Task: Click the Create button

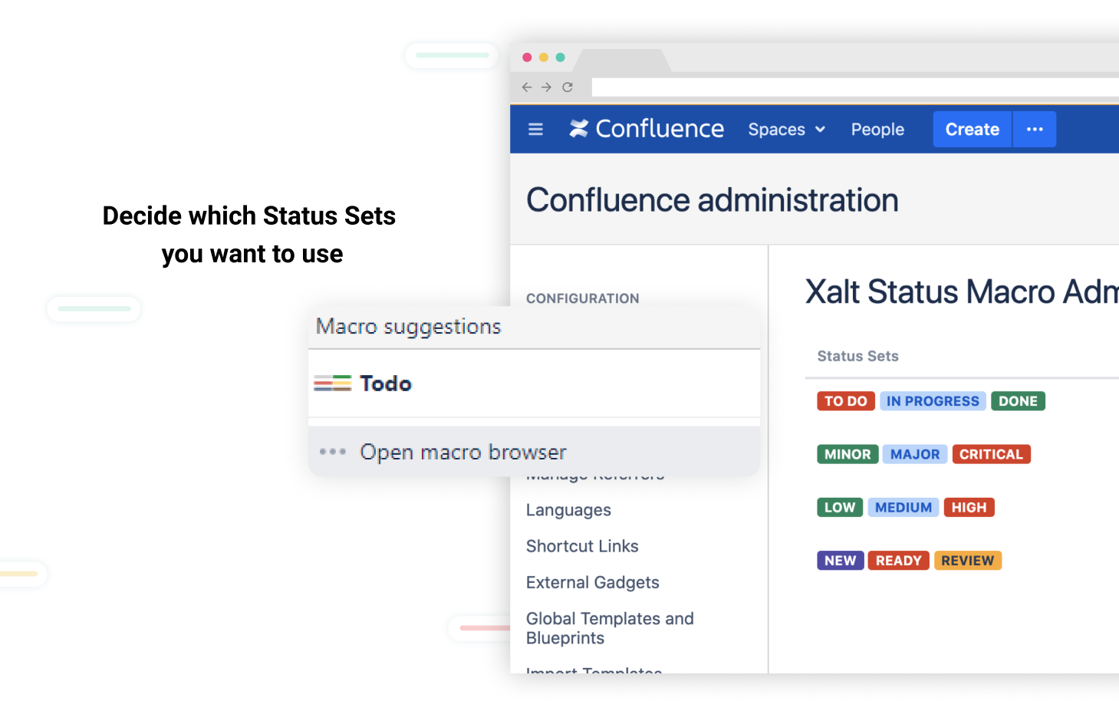Action: (x=971, y=129)
